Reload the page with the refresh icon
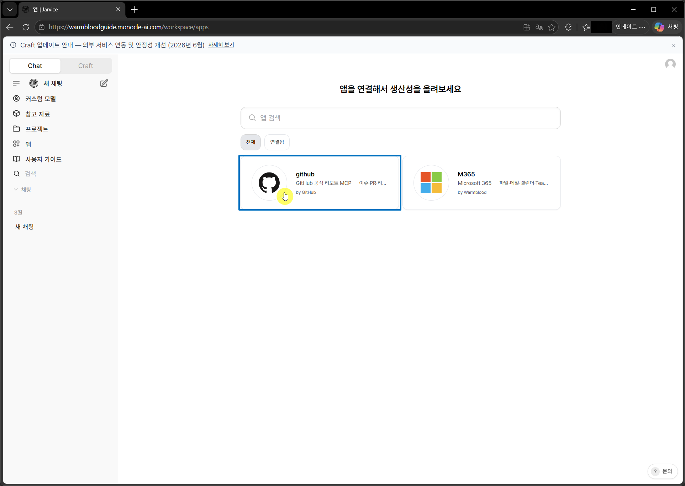Image resolution: width=685 pixels, height=486 pixels. coord(26,27)
